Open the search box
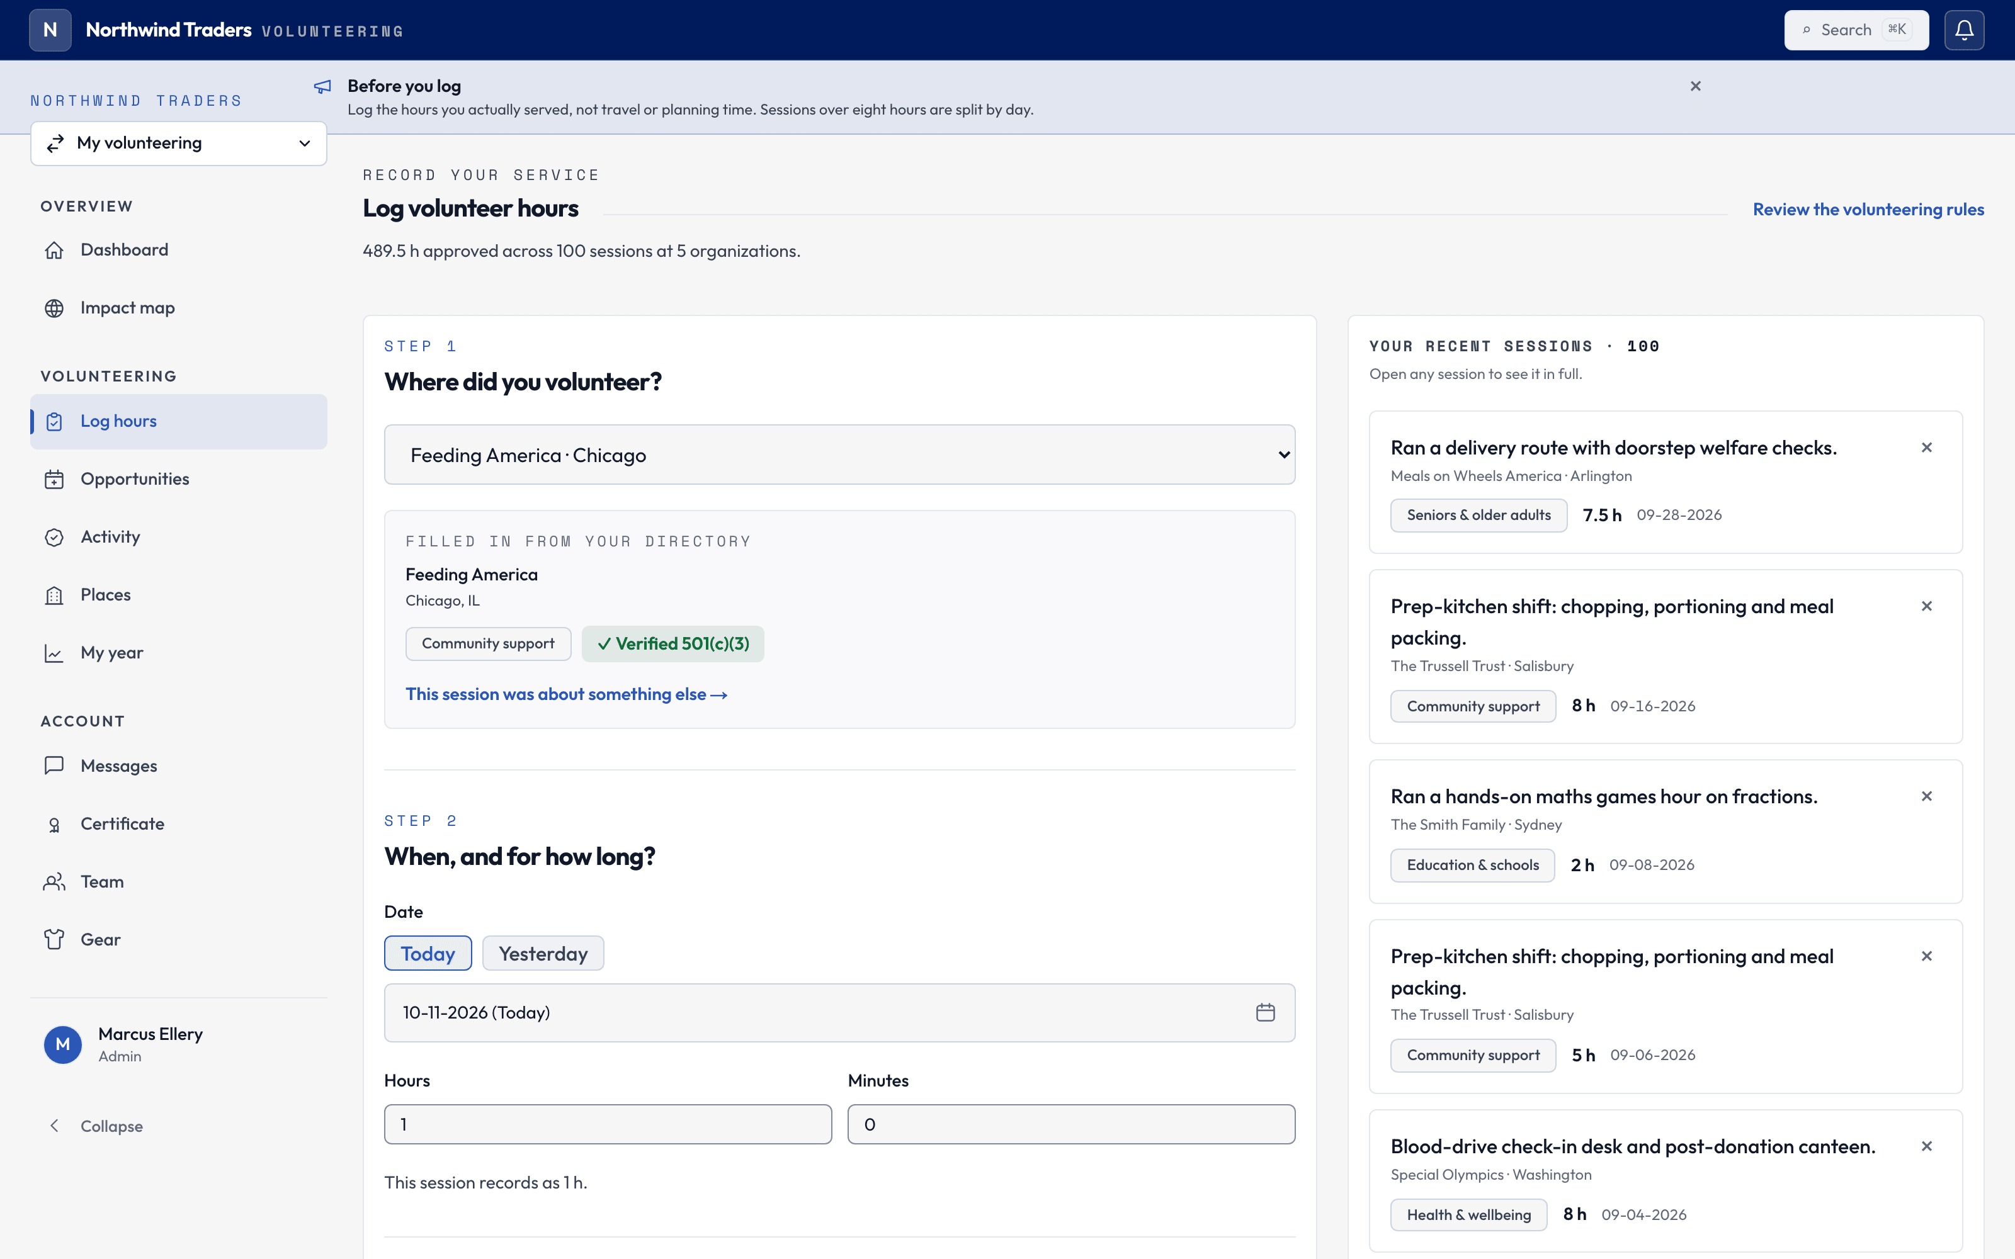This screenshot has height=1259, width=2015. 1856,30
